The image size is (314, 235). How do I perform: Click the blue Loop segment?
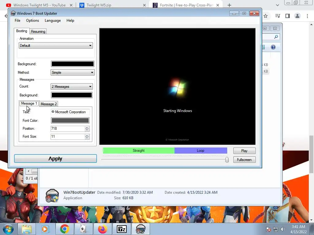pos(201,151)
